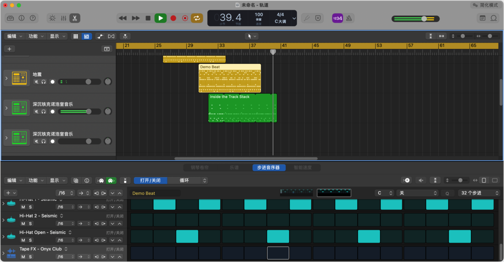Switch to the 智能速度 tab

(303, 167)
